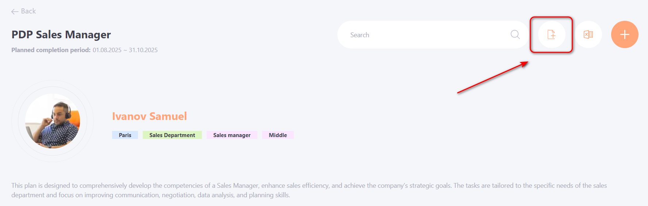Select the Paris location tag
Viewport: 648px width, 206px height.
point(125,135)
